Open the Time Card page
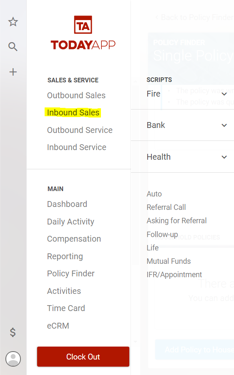This screenshot has height=375, width=234. point(66,308)
